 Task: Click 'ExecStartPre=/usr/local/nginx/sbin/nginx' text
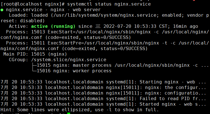[x=103, y=43]
